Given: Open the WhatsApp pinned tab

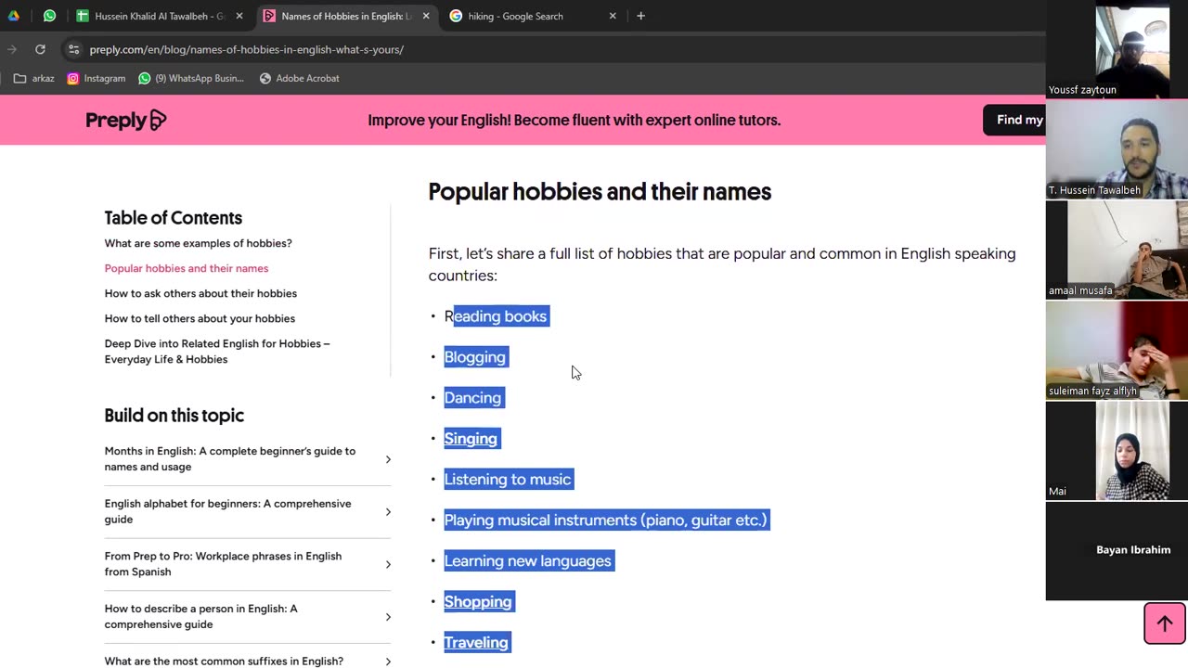Looking at the screenshot, I should [x=49, y=16].
